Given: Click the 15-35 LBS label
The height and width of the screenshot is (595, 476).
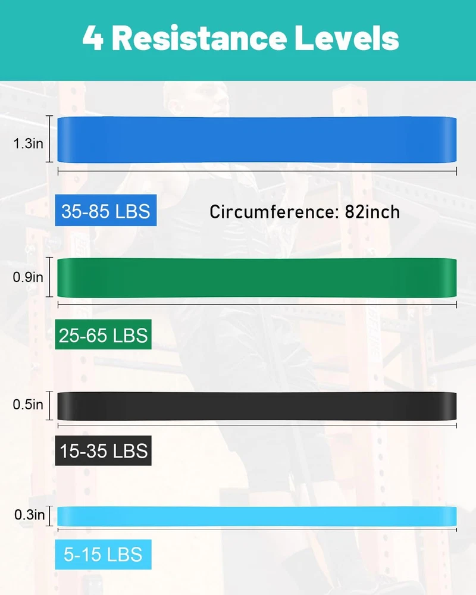Looking at the screenshot, I should click(103, 451).
